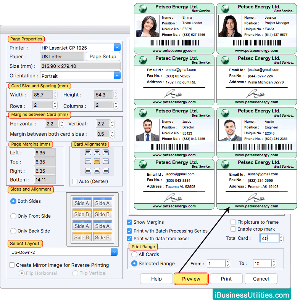This screenshot has height=300, width=300.
Task: Select Flip Vertical radio option
Action: pos(75,273)
